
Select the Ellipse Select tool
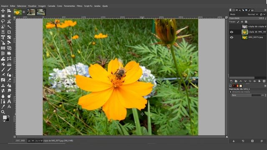(x=9, y=16)
